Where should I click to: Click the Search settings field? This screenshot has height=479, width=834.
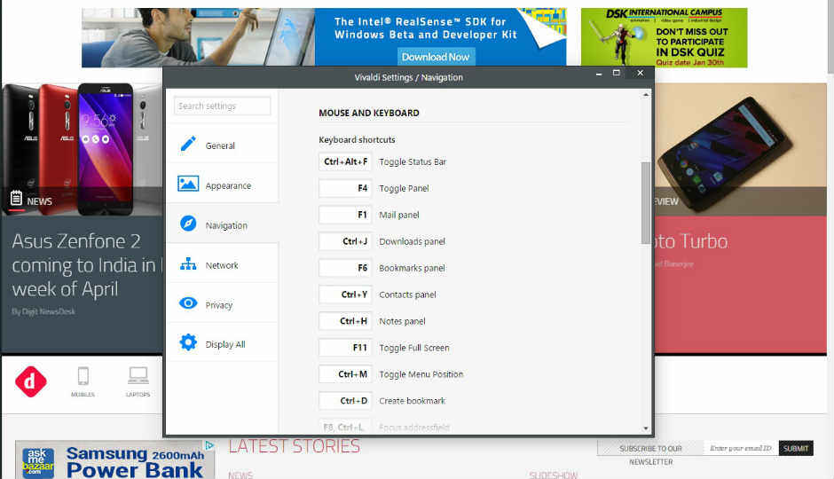coord(223,106)
